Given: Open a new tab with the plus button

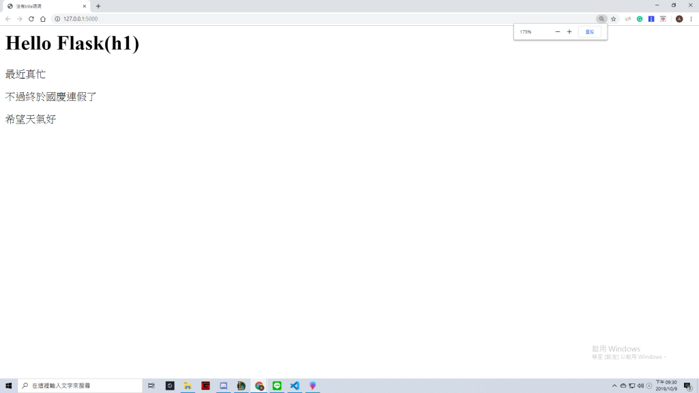Looking at the screenshot, I should [98, 6].
